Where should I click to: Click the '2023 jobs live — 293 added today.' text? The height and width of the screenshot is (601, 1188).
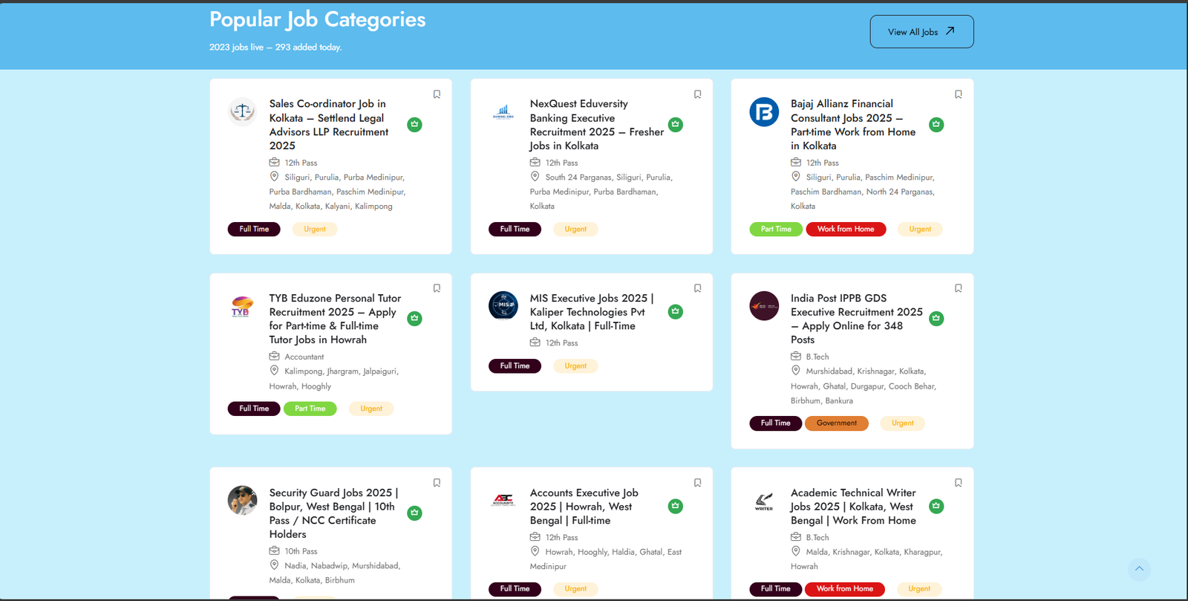coord(275,47)
